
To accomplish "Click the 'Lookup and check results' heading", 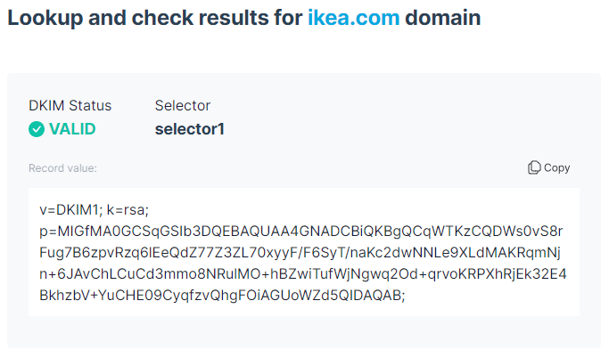I will click(152, 19).
